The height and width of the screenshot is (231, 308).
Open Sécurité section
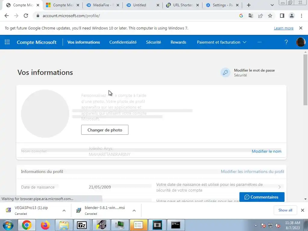(153, 42)
